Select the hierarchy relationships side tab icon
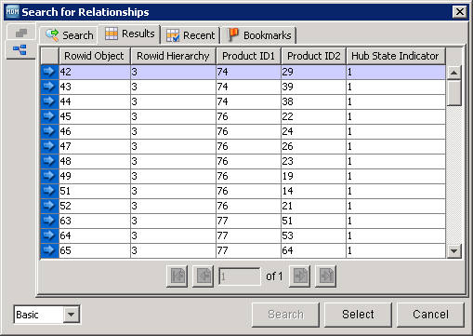This screenshot has width=473, height=336. click(20, 49)
